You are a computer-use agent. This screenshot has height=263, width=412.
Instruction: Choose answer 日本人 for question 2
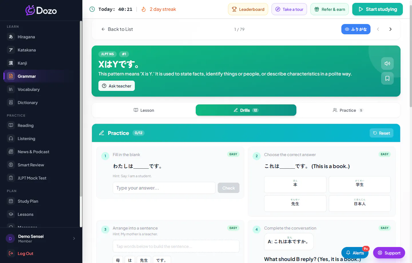coord(360,204)
